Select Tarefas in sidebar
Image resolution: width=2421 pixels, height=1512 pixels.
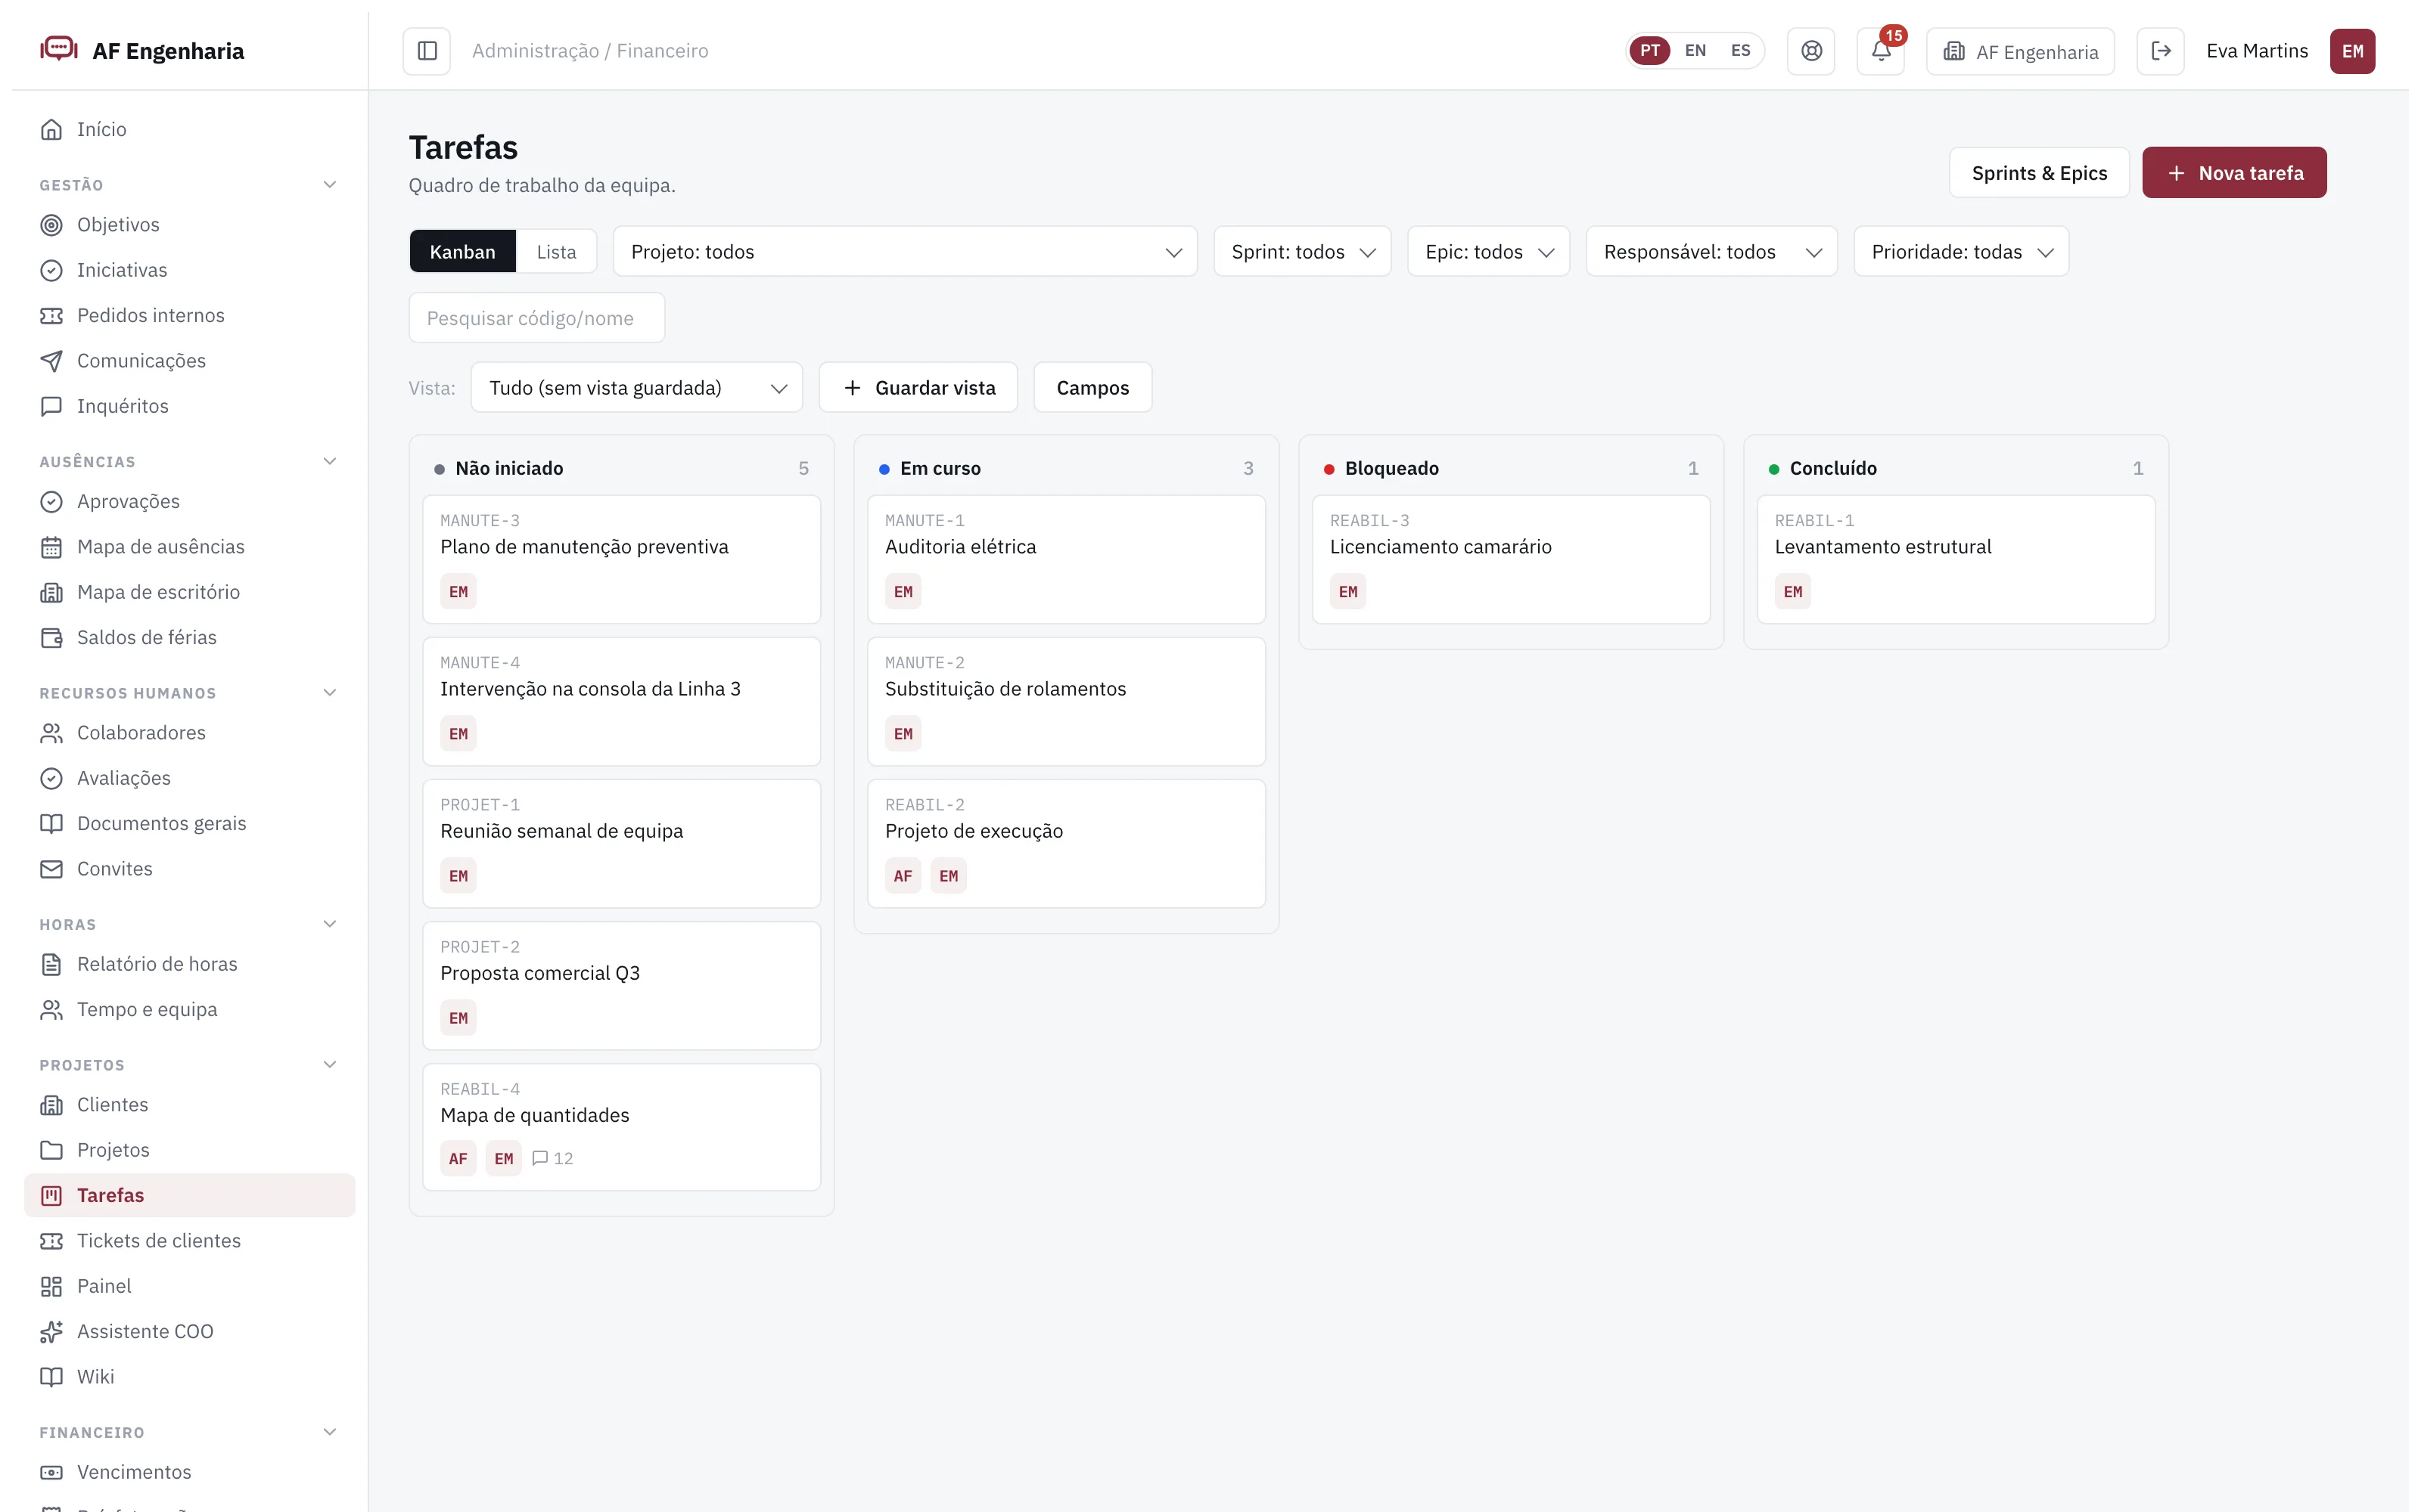tap(189, 1196)
